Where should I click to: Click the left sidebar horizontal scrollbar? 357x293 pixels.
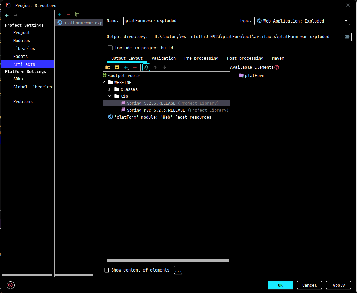click(x=27, y=275)
